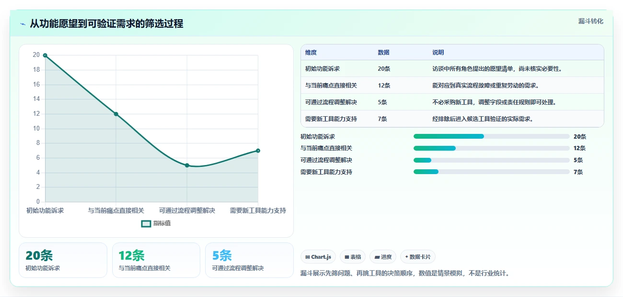Click description 经排除后进入候选工具验证的实际需求
The width and height of the screenshot is (623, 297).
pyautogui.click(x=483, y=119)
